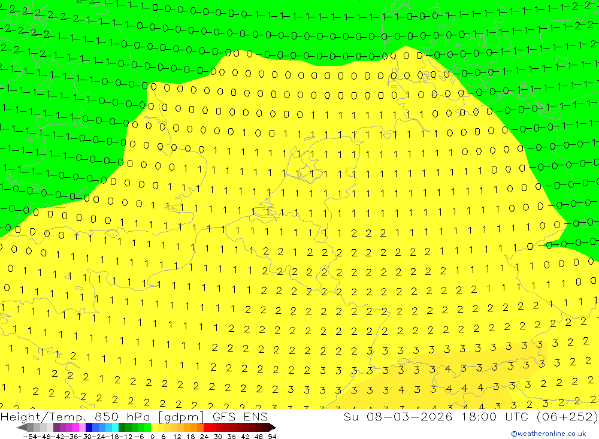Select the dark blue swatch in the legend
Image resolution: width=599 pixels, height=439 pixels.
[89, 428]
